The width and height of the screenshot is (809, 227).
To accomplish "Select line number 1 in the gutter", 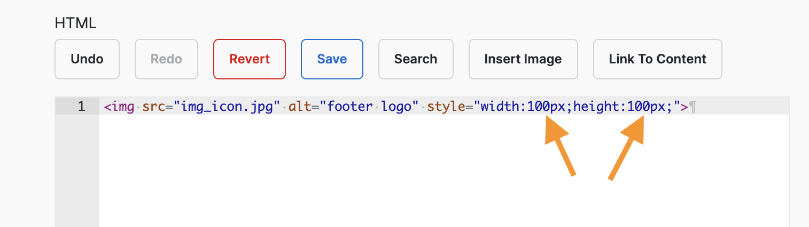I will click(81, 107).
